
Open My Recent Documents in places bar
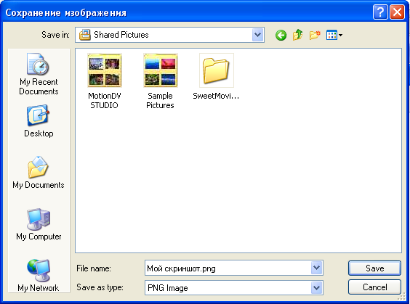(x=39, y=74)
